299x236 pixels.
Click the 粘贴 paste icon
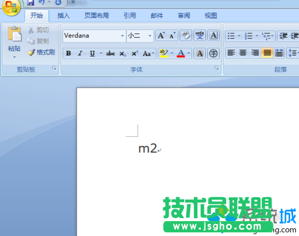pyautogui.click(x=14, y=34)
